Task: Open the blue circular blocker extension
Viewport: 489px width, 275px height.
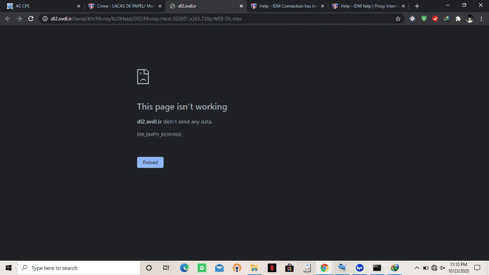Action: (x=412, y=19)
